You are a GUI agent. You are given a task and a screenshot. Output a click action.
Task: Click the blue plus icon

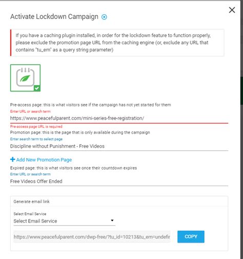(x=12, y=160)
